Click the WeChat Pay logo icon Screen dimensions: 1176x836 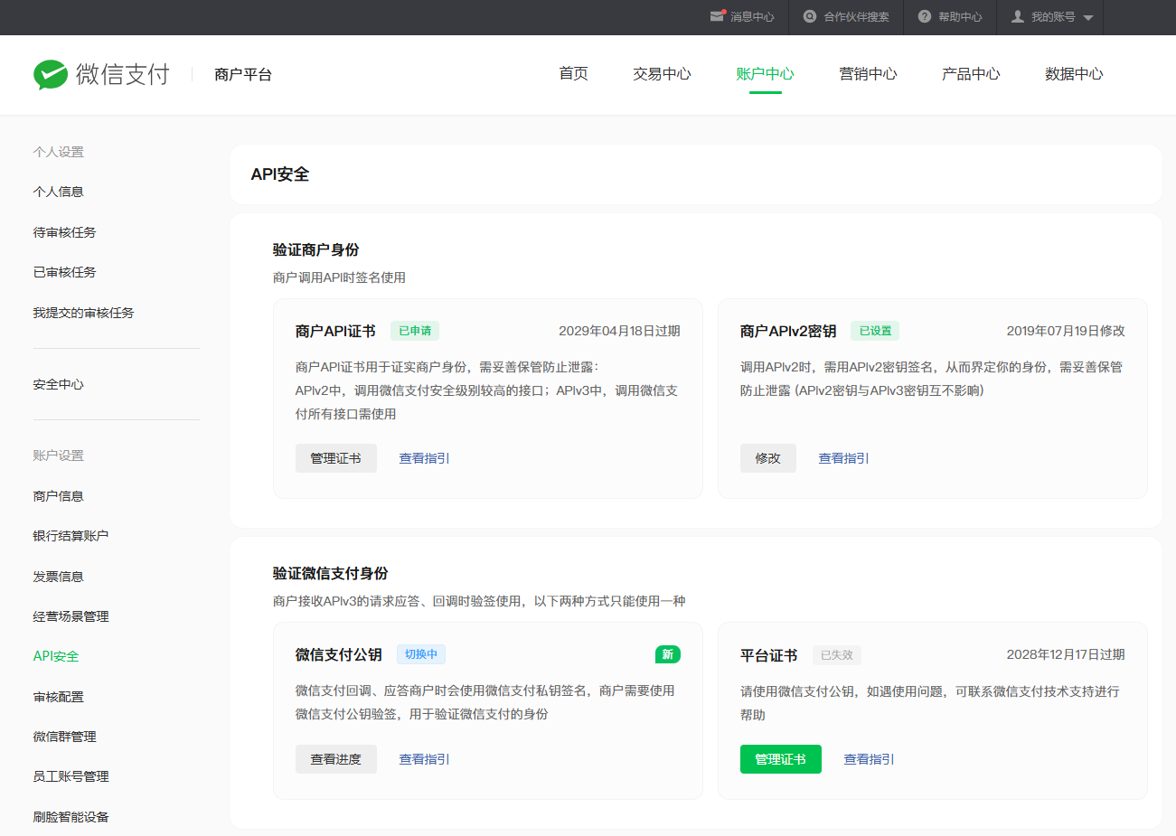click(x=51, y=75)
